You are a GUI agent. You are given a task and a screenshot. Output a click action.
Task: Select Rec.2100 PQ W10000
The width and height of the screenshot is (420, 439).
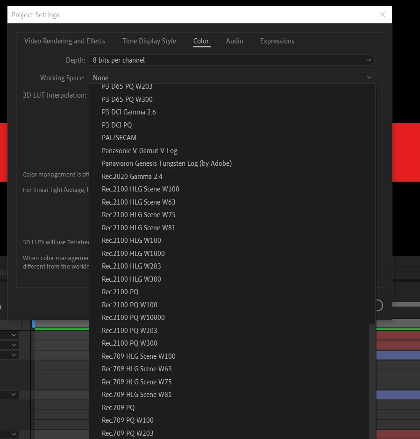click(232, 318)
